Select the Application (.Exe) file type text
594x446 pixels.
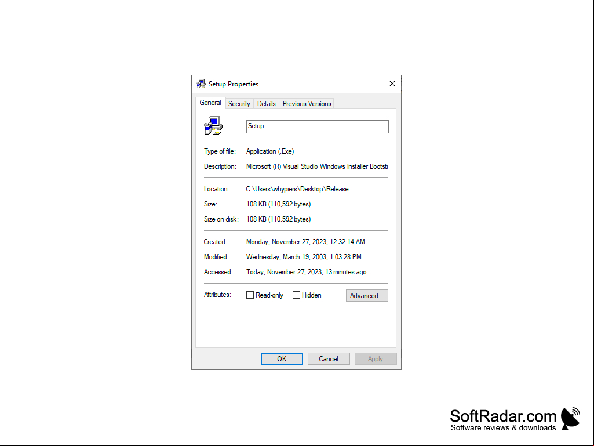click(270, 151)
